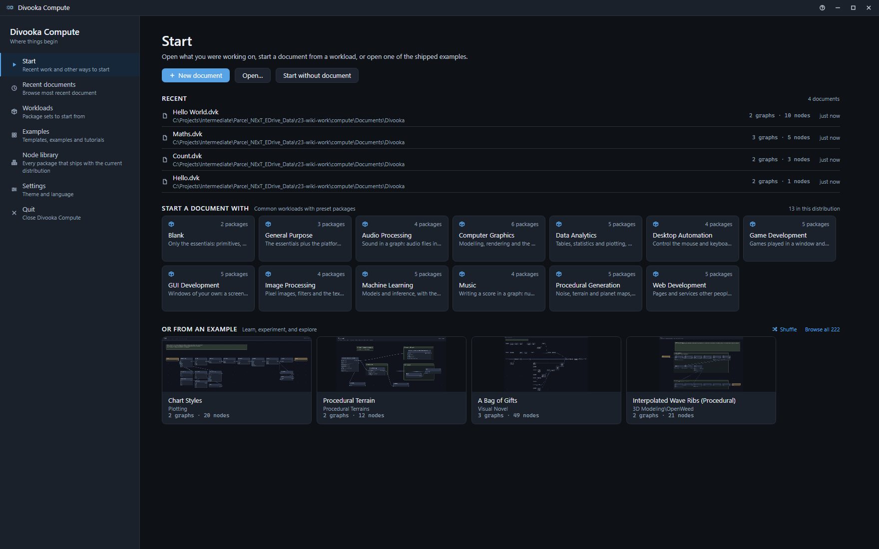Screen dimensions: 879x549
Task: Create a New document
Action: [x=196, y=75]
